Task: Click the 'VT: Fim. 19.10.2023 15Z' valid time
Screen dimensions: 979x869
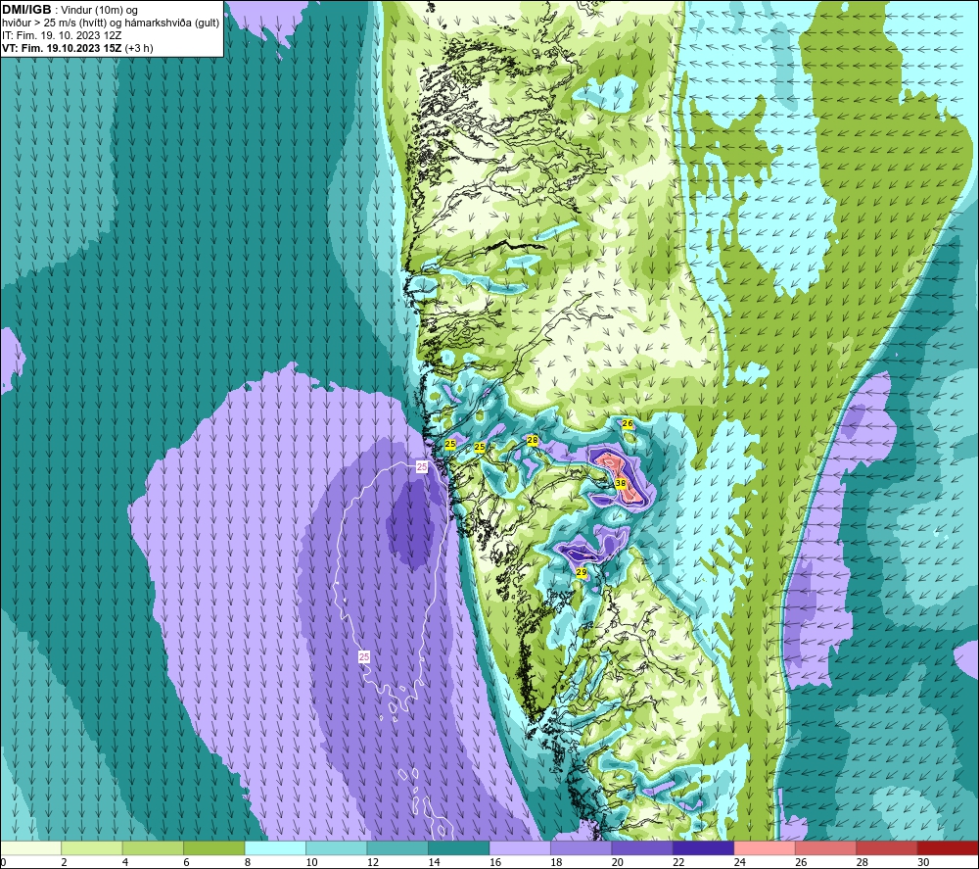Action: tap(62, 48)
